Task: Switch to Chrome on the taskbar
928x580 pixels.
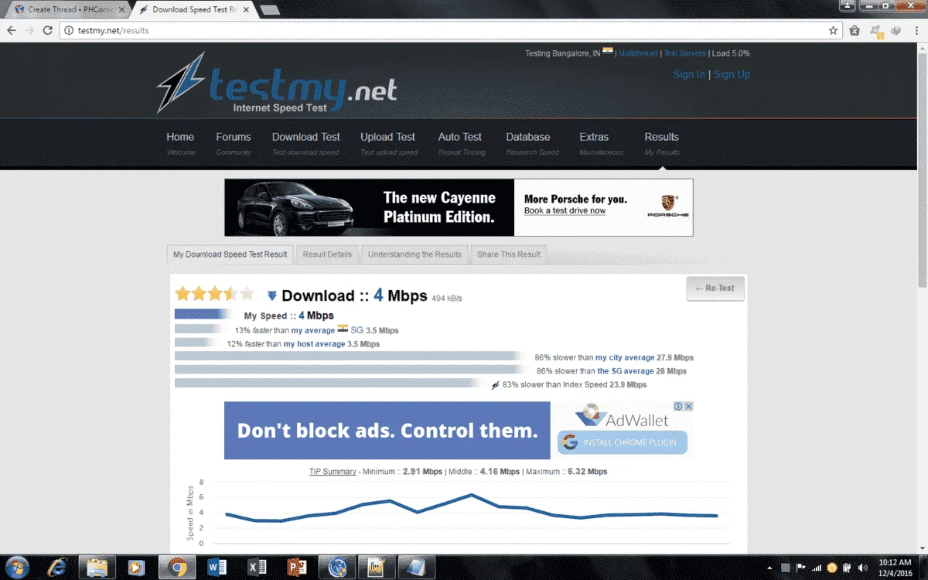Action: [176, 568]
